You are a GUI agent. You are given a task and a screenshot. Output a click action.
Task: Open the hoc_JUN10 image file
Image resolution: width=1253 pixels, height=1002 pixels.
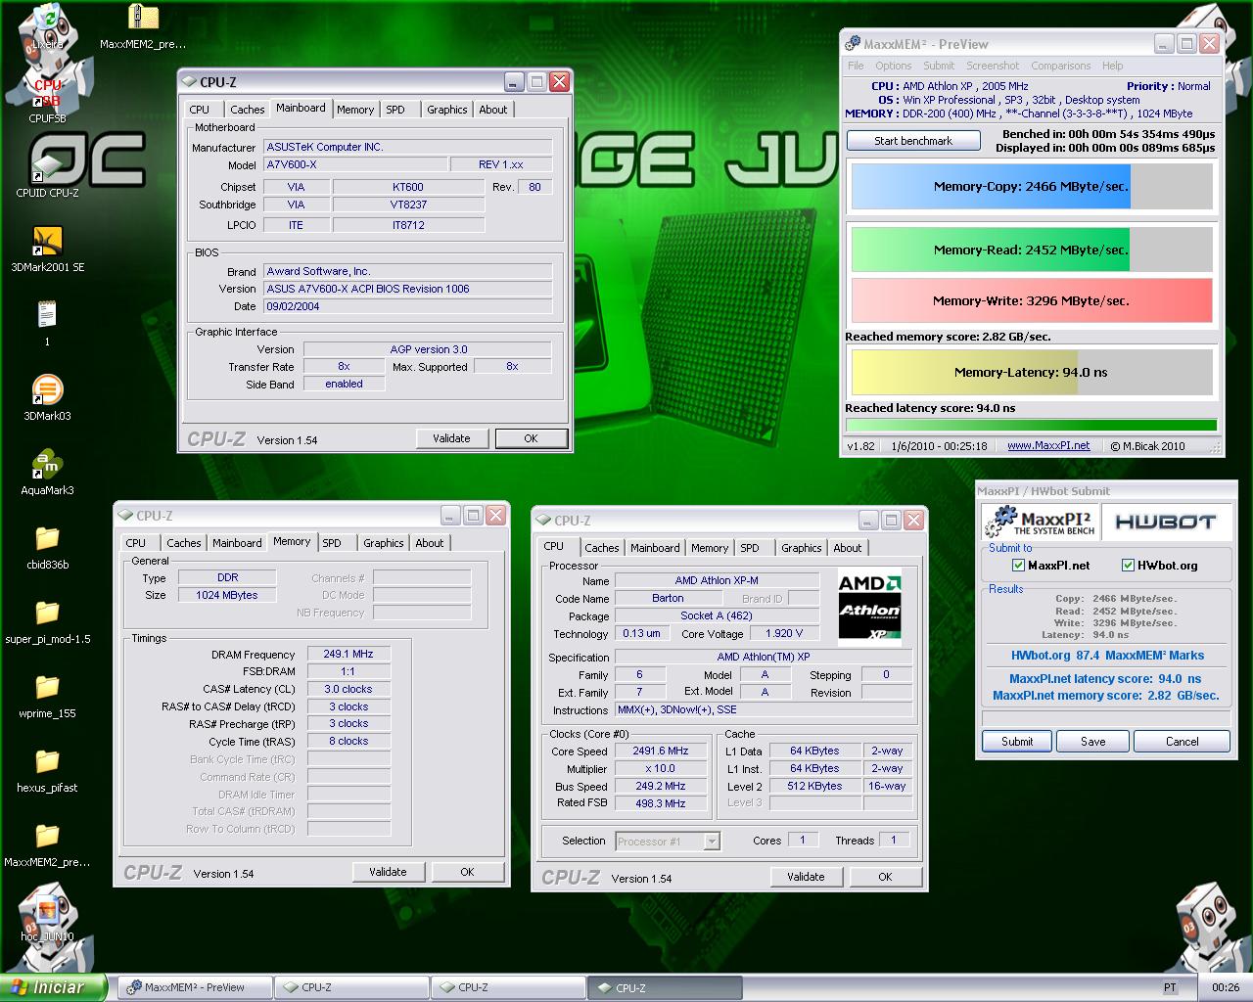pyautogui.click(x=47, y=919)
